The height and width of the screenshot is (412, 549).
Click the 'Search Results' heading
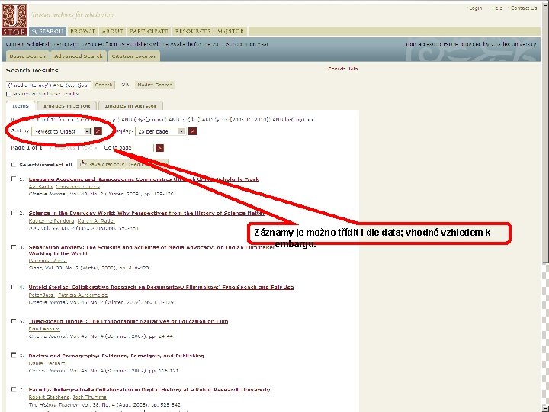(x=32, y=70)
